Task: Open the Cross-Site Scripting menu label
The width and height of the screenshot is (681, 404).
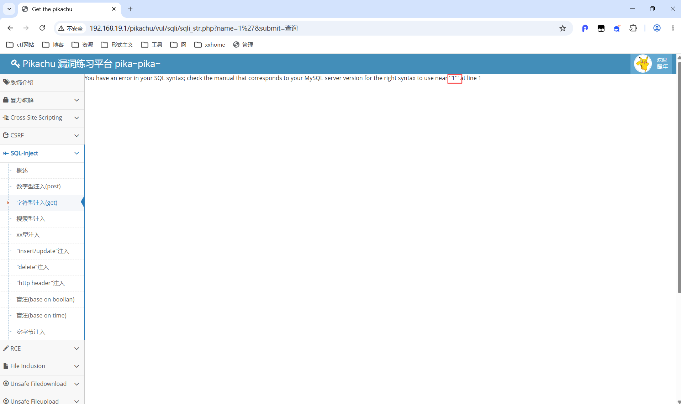Action: [x=36, y=117]
